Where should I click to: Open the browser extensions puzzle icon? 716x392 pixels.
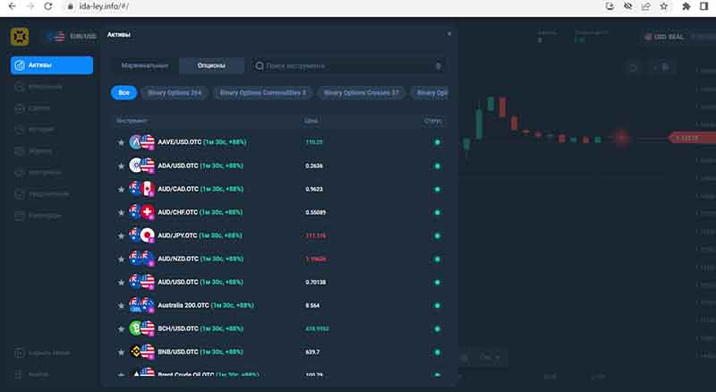point(686,6)
